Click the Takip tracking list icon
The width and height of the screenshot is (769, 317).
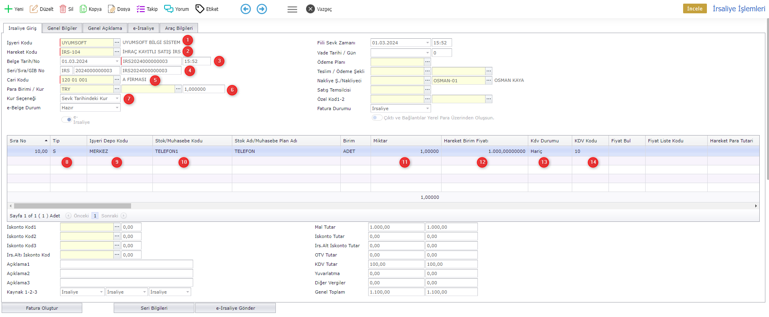click(x=140, y=9)
